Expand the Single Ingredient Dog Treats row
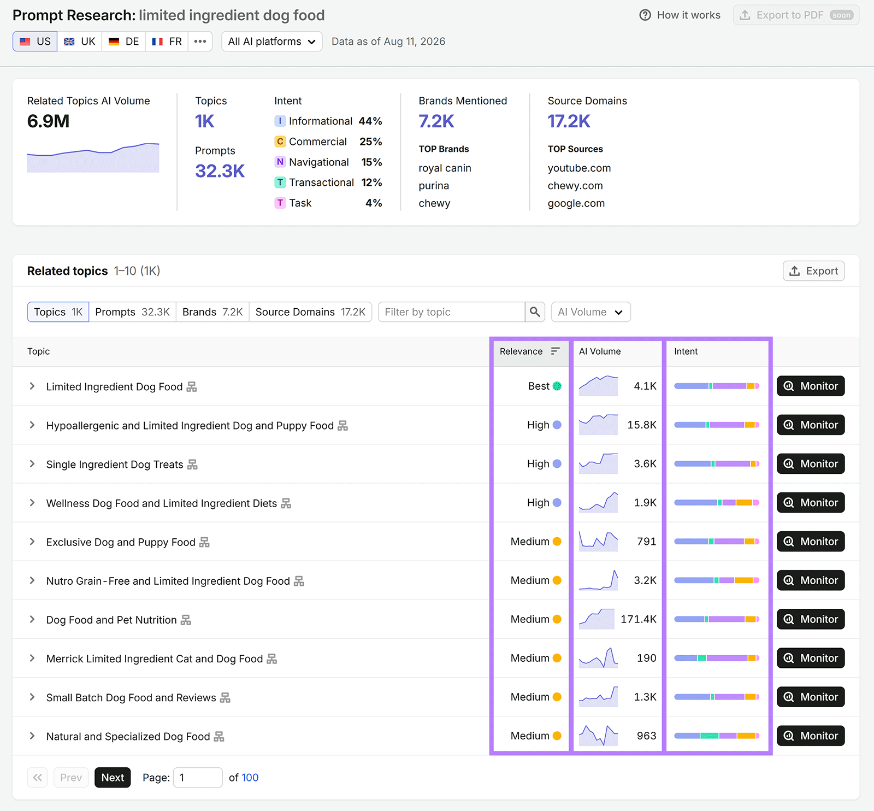874x811 pixels. 32,464
